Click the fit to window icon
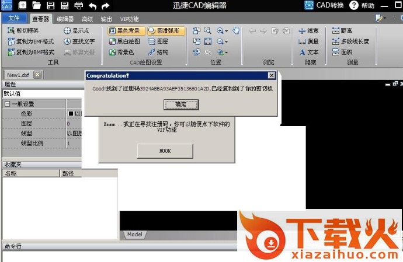Image resolution: width=403 pixels, height=262 pixels. click(208, 41)
